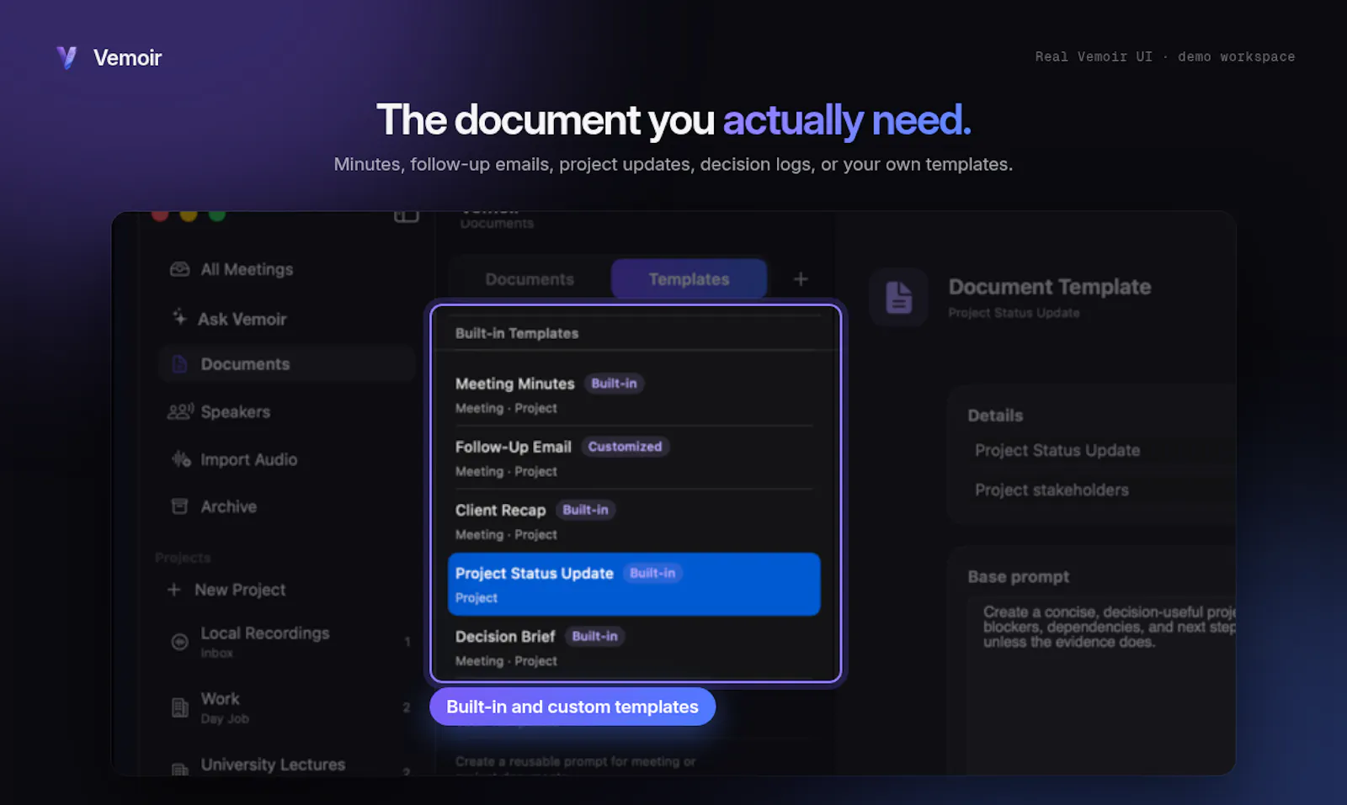
Task: Click the Customized badge on Follow-Up Email
Action: tap(625, 447)
